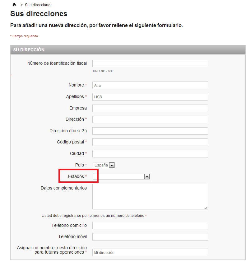Select the Ciudad input field

(x=150, y=154)
